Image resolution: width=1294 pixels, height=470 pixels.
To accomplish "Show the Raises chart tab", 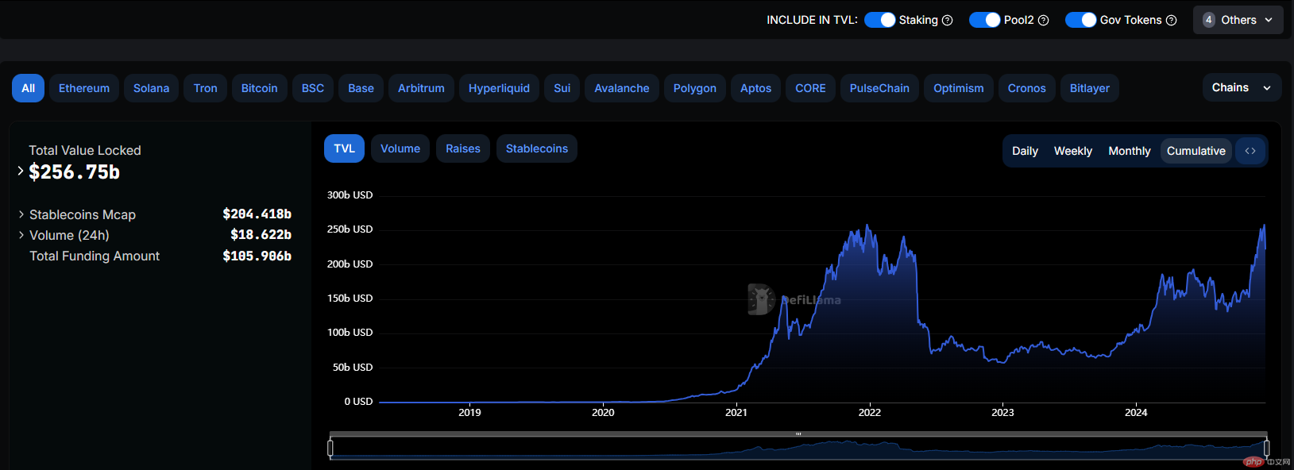I will (462, 148).
